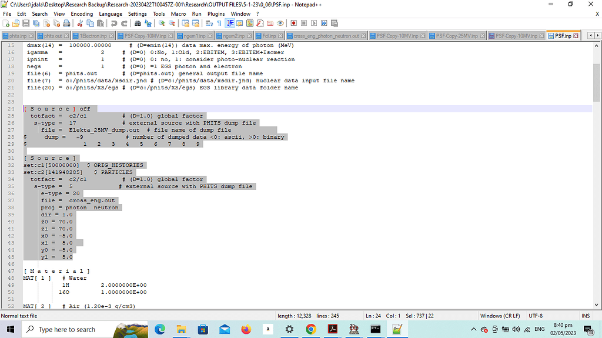
Task: Switch to the phits.out tab
Action: pos(52,36)
